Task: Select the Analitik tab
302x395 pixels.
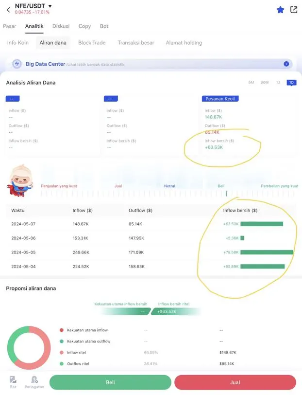Action: (x=34, y=26)
